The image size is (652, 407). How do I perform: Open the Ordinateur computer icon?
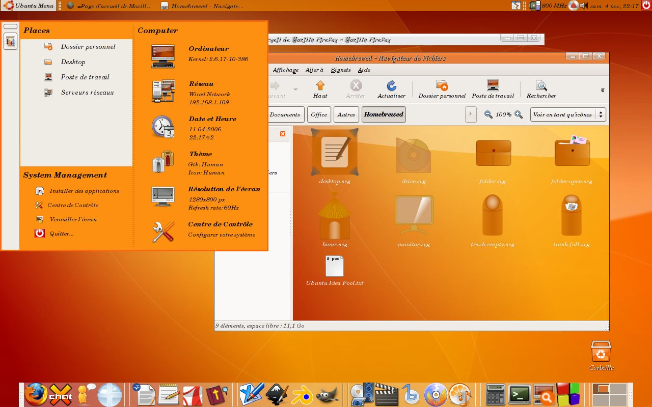pos(163,56)
